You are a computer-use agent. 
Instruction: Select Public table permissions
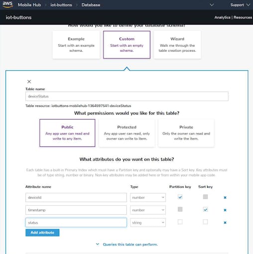67,133
